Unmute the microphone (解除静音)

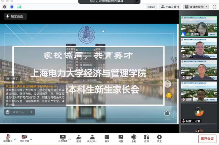click(8, 137)
